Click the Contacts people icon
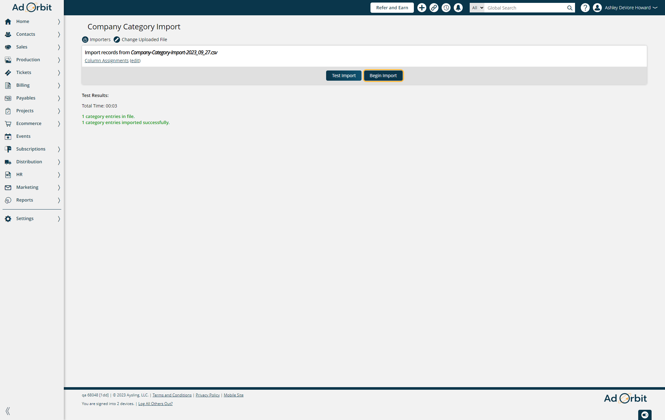Image resolution: width=665 pixels, height=420 pixels. [8, 34]
